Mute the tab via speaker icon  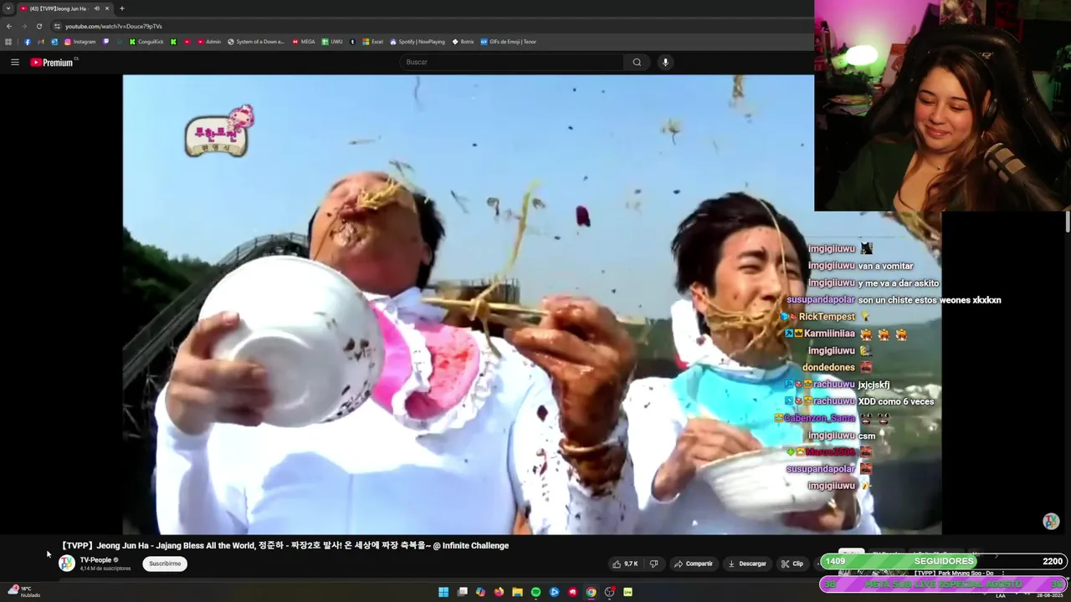[x=96, y=8]
